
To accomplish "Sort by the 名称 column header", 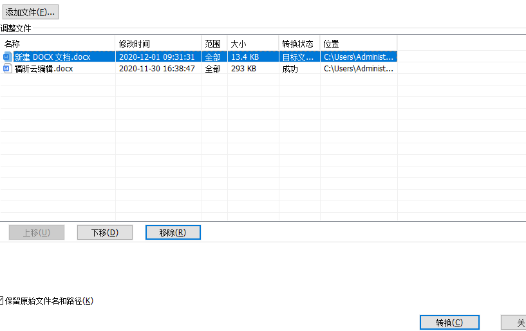I will click(58, 44).
